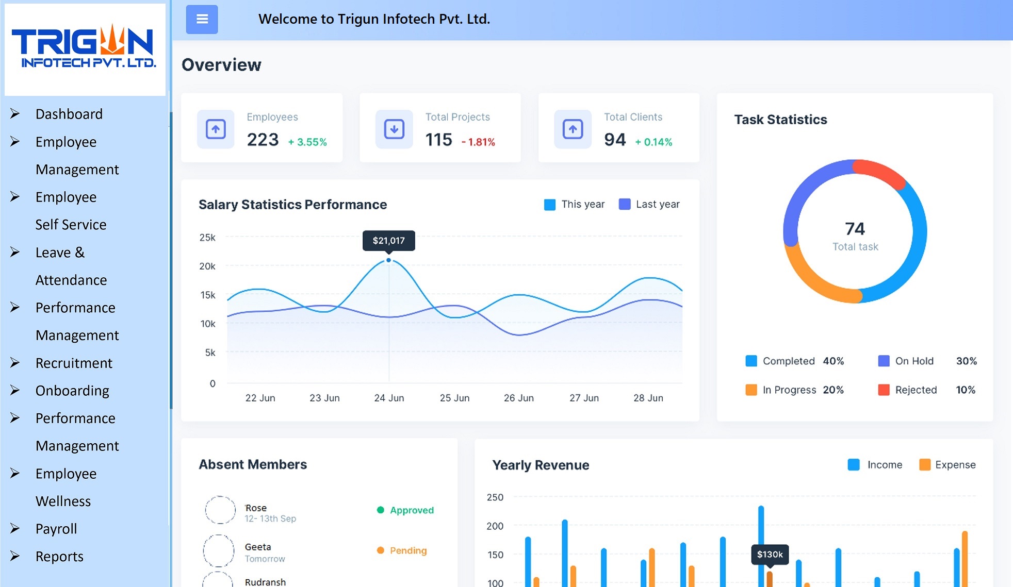Click the -1.81% projects change
The height and width of the screenshot is (587, 1013).
478,142
